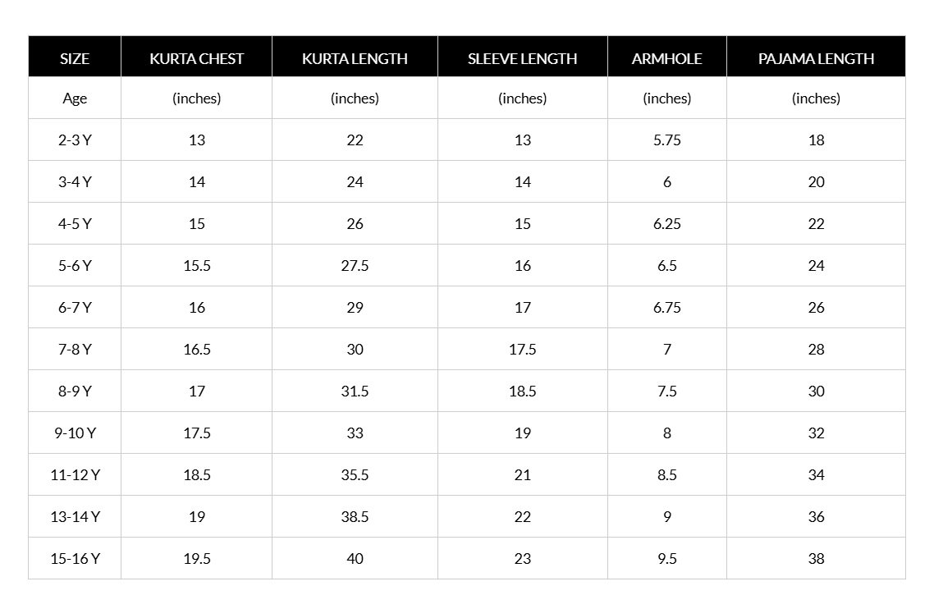Select the PAJAMA LENGTH header cell
Viewport: 934px width, 609px height.
coord(816,58)
